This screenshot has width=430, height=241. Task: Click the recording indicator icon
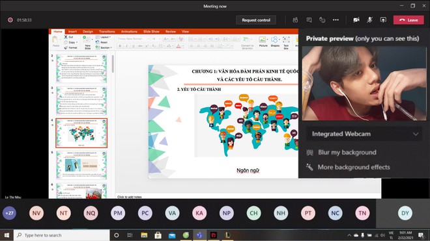[x=10, y=20]
